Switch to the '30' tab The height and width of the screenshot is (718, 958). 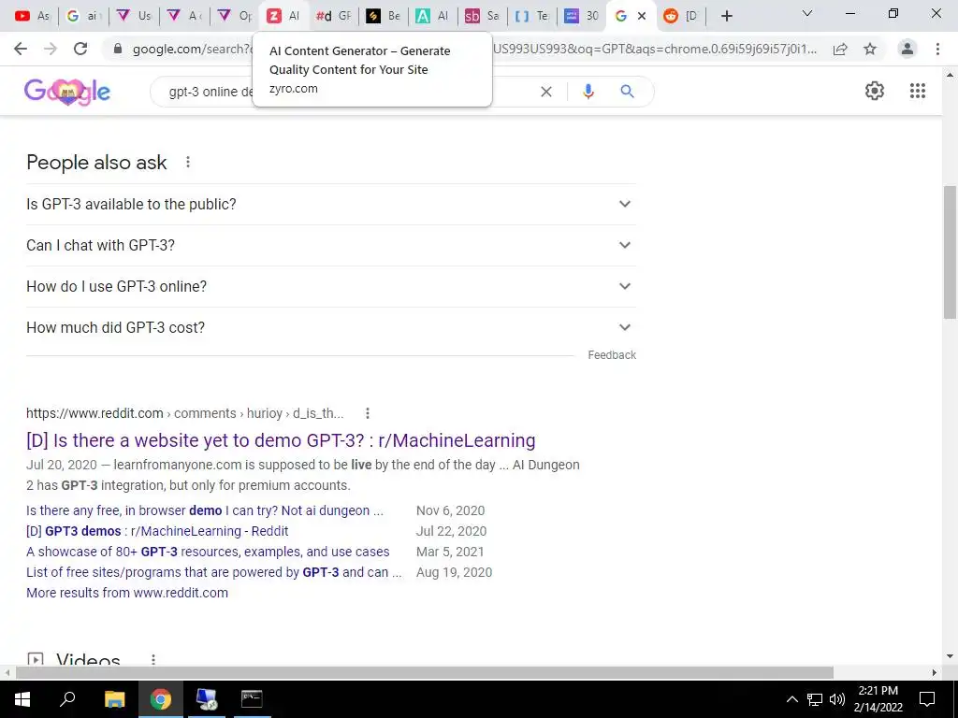click(x=582, y=16)
